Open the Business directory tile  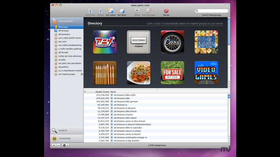[138, 42]
